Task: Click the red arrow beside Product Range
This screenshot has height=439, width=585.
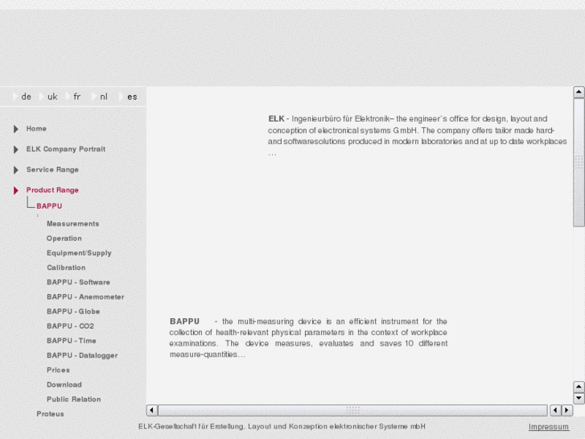Action: (15, 191)
